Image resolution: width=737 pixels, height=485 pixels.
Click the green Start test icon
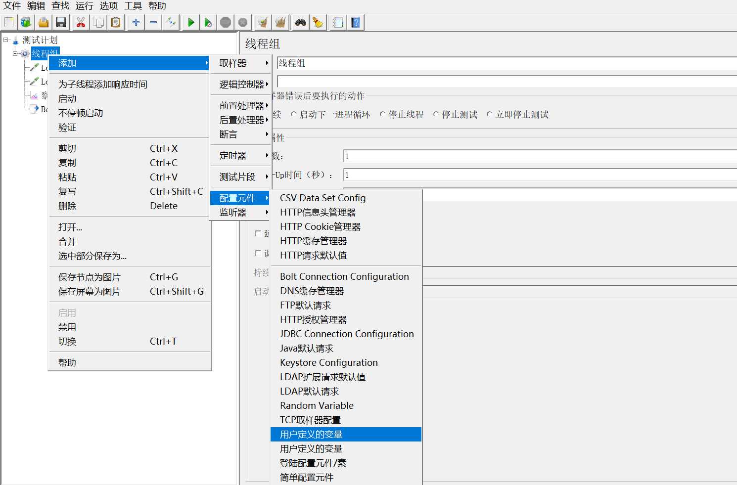pyautogui.click(x=191, y=22)
